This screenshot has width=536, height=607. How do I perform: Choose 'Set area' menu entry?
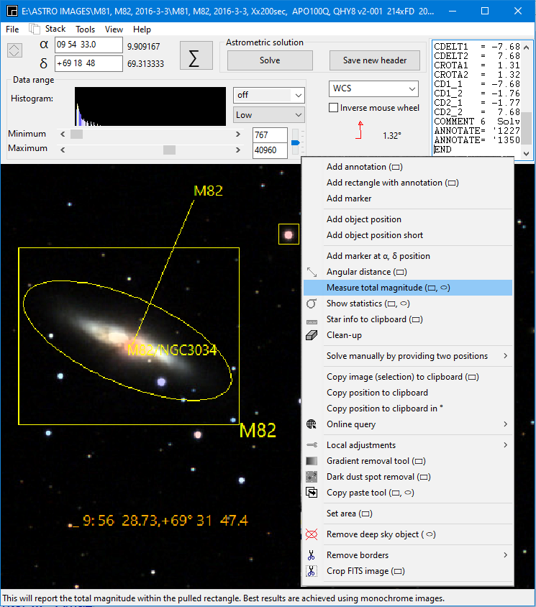408,514
